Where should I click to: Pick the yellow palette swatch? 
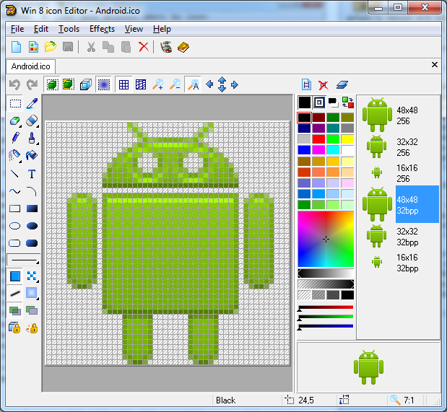tap(347, 139)
